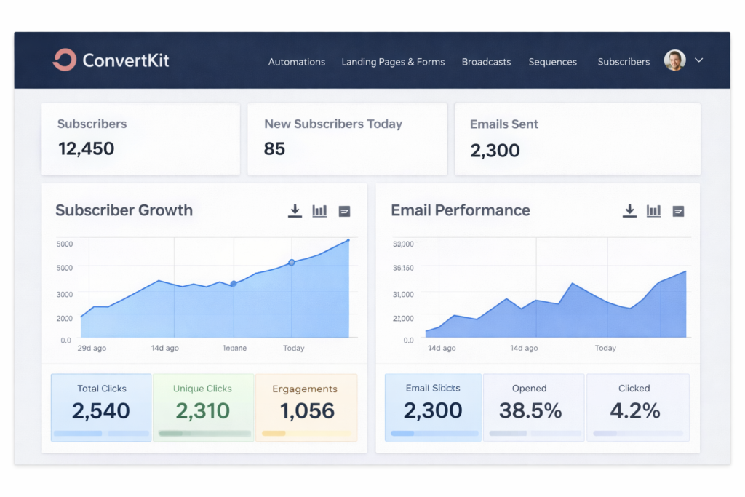Click the Unique Clicks tile

204,405
